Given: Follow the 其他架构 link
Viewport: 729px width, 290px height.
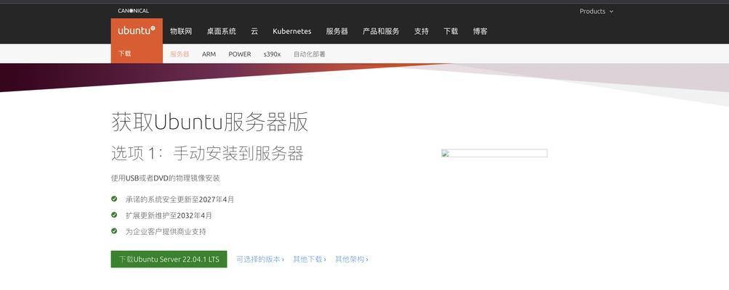Looking at the screenshot, I should (352, 259).
